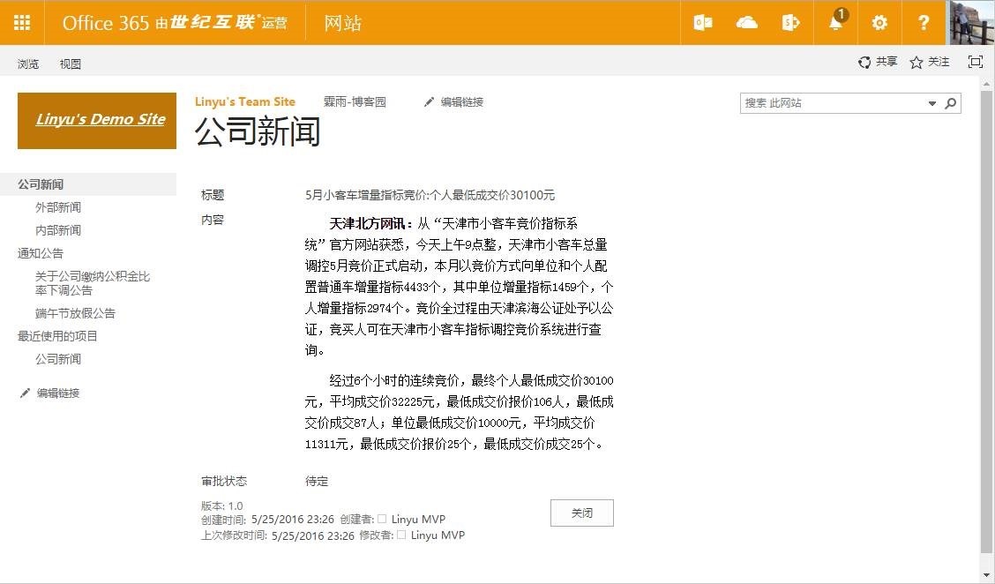Open 最近使用的项目 in left navigation
This screenshot has height=584, width=995.
(57, 336)
